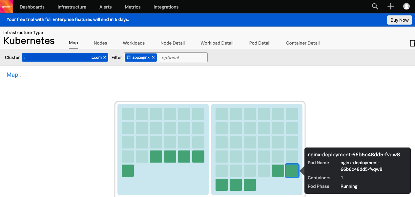Open the Container Detail tab
Viewport: 415px width, 197px height.
point(303,43)
